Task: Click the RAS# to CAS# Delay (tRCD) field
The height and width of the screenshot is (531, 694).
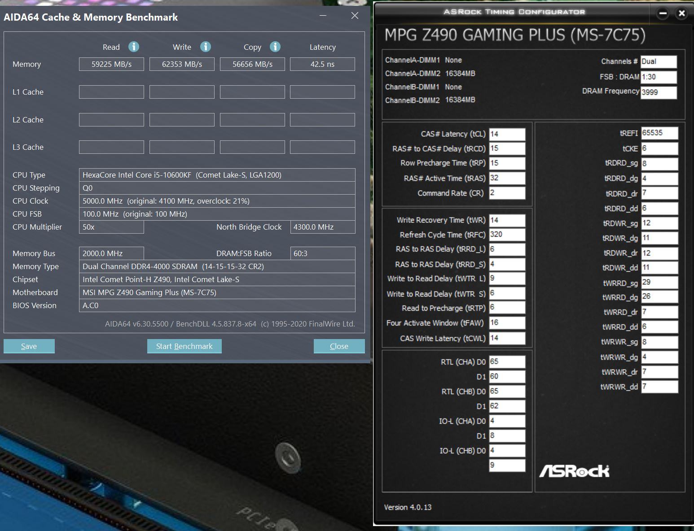Action: [507, 148]
